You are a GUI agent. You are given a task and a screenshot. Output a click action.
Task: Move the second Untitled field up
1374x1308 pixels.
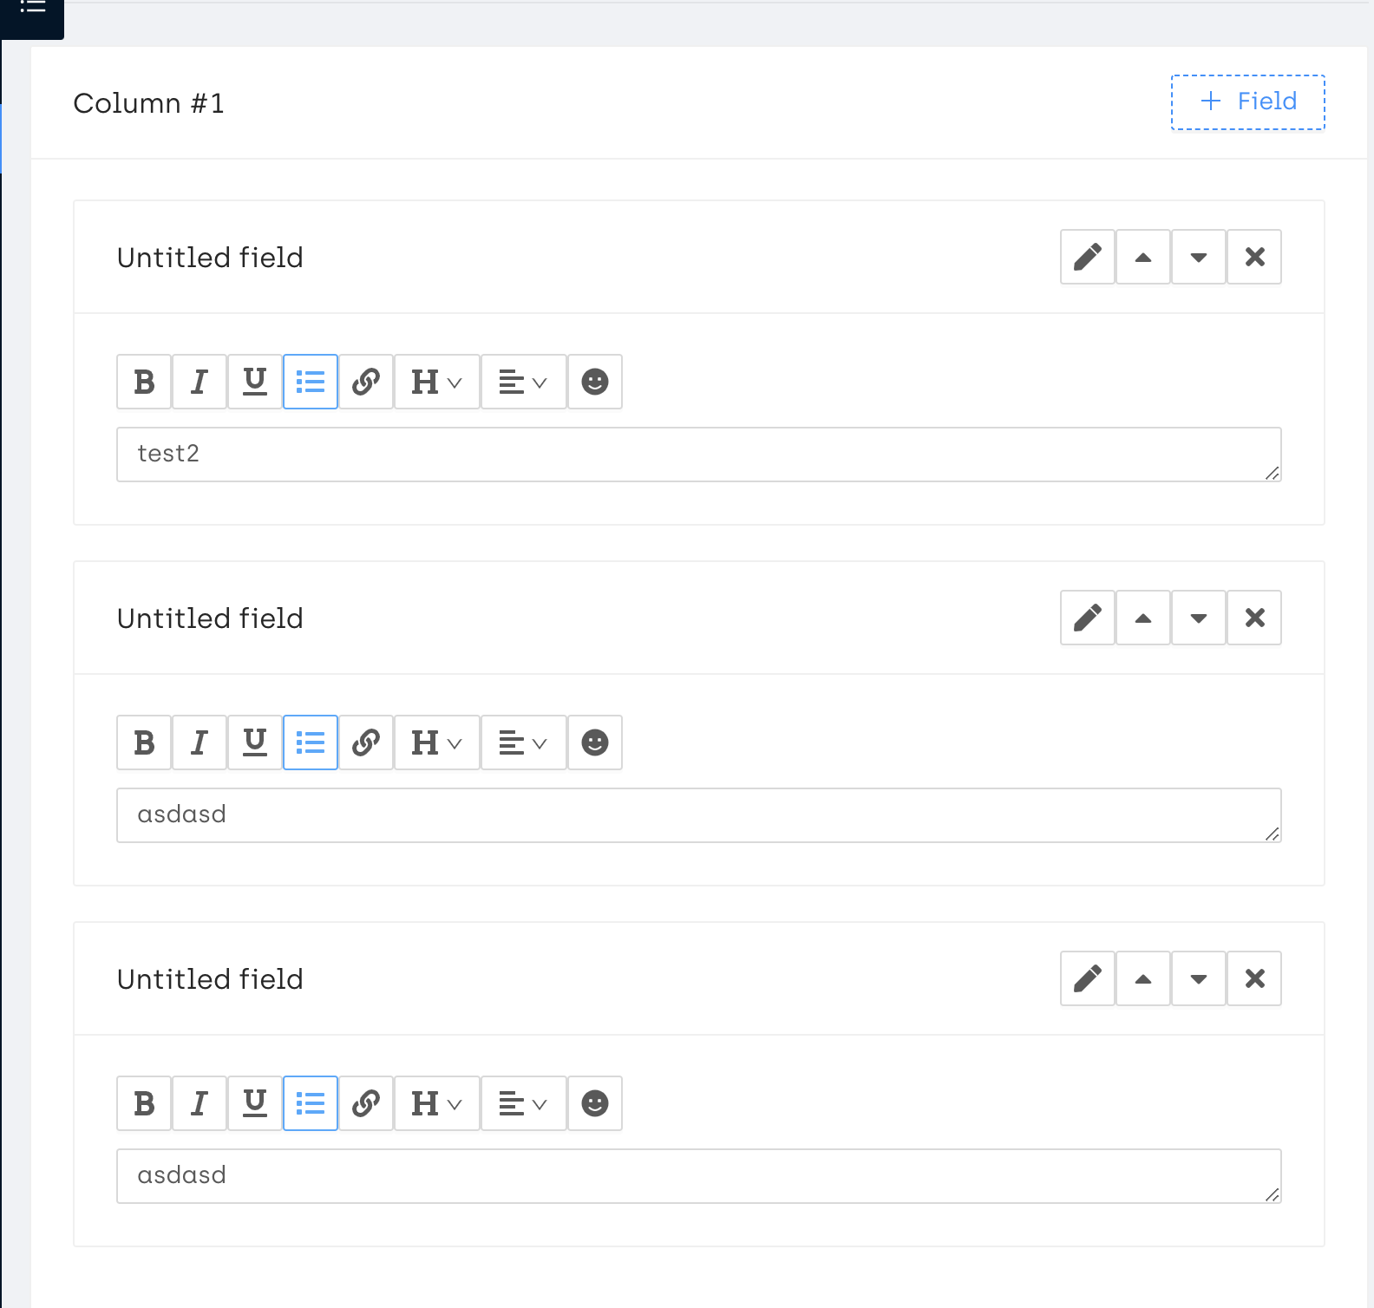click(1143, 618)
